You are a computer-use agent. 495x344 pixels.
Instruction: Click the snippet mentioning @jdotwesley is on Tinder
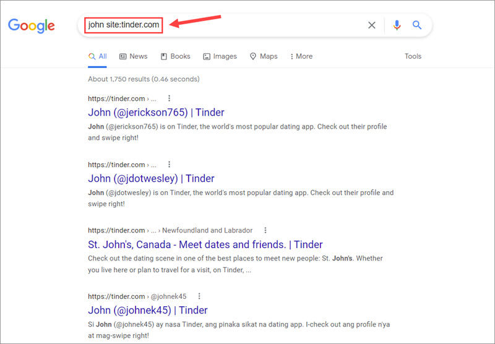(x=241, y=198)
